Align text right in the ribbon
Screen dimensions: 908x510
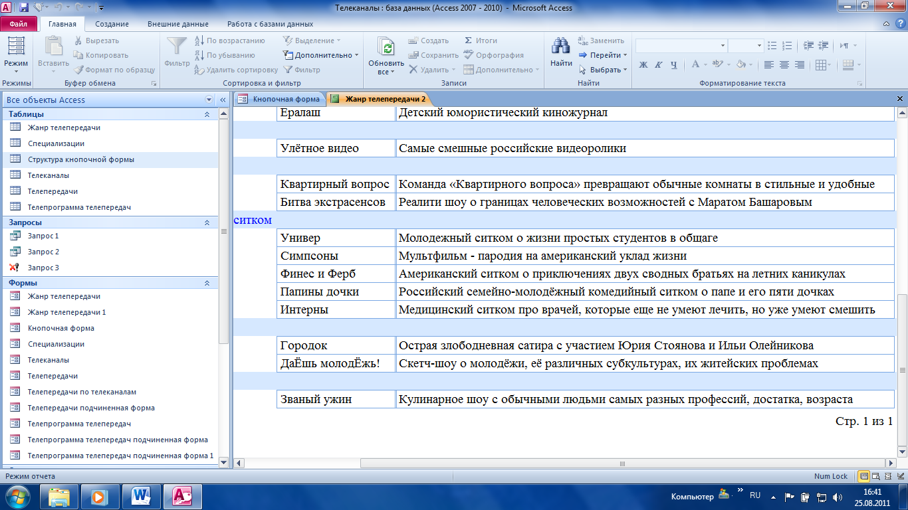click(x=800, y=64)
